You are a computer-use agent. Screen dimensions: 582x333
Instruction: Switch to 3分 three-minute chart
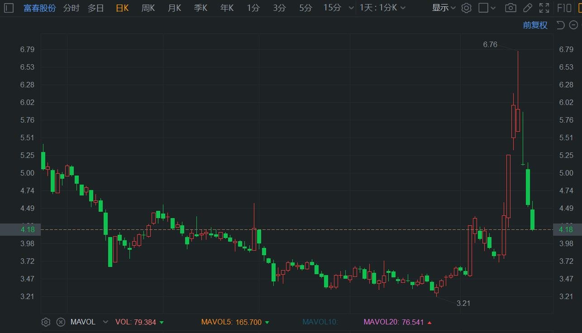280,8
